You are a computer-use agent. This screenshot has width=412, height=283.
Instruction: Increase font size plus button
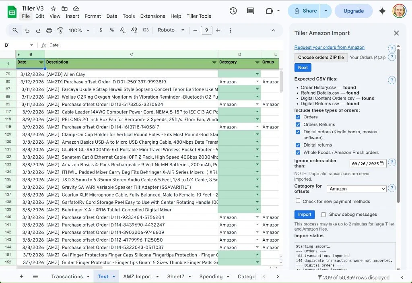tap(218, 30)
